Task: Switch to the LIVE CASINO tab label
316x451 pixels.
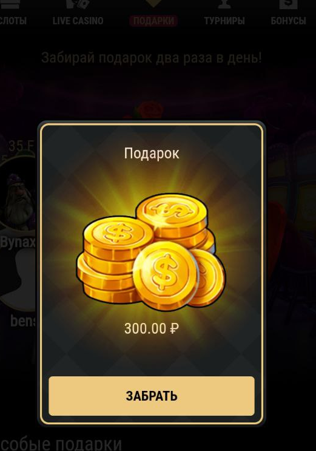Action: coord(78,21)
